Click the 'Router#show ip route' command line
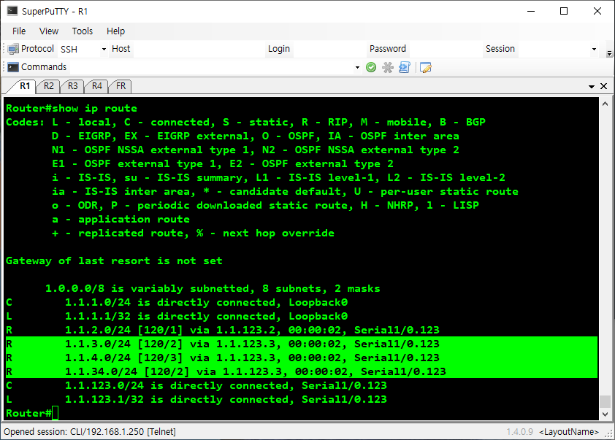615x440 pixels. point(72,108)
